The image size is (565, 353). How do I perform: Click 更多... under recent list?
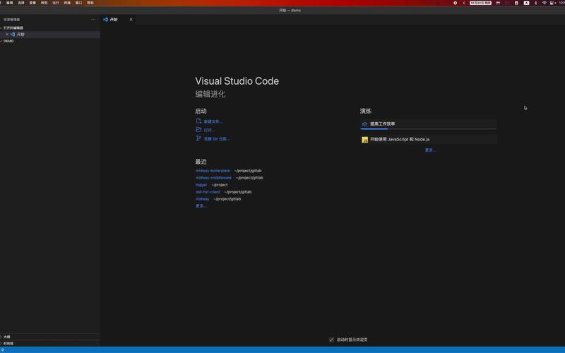(x=201, y=206)
